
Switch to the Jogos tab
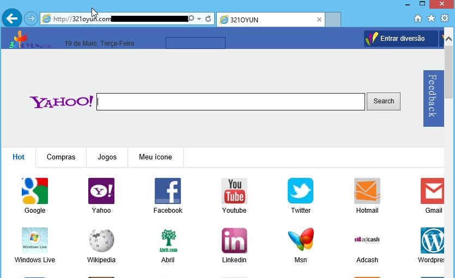click(x=107, y=157)
